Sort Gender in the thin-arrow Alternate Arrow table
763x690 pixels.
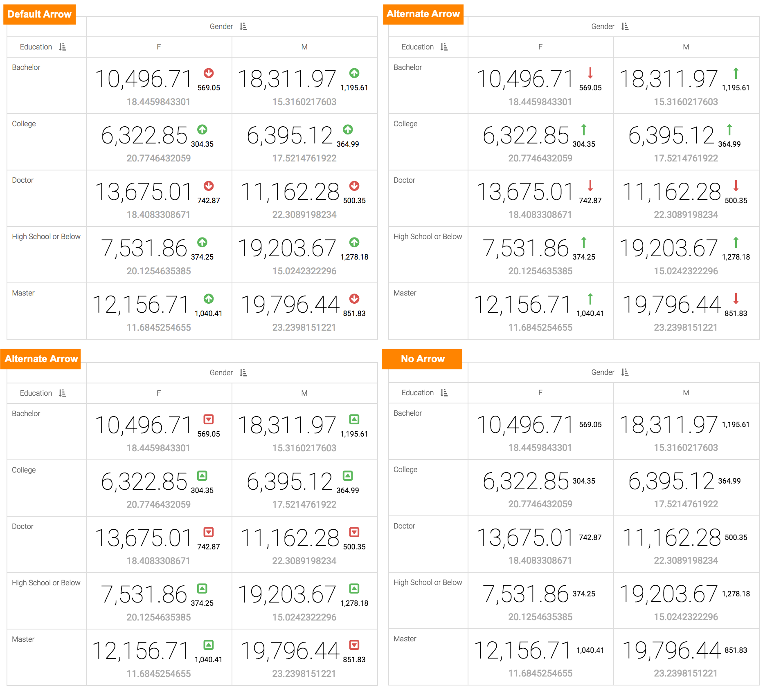pos(625,27)
